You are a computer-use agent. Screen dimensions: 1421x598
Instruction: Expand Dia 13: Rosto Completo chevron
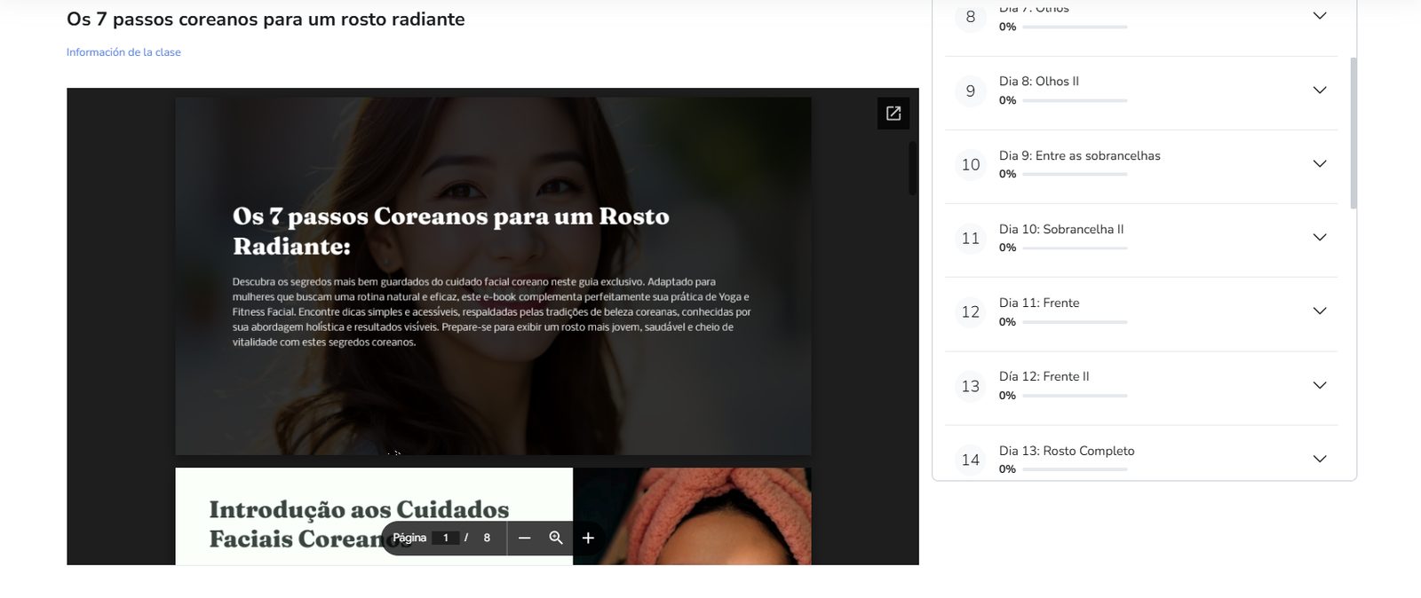pyautogui.click(x=1320, y=459)
